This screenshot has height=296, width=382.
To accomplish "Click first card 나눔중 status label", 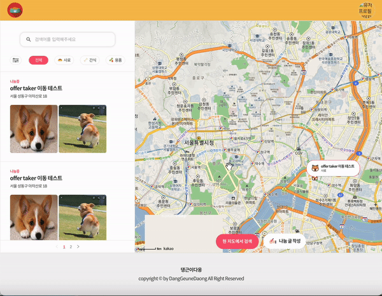I will 15,81.
